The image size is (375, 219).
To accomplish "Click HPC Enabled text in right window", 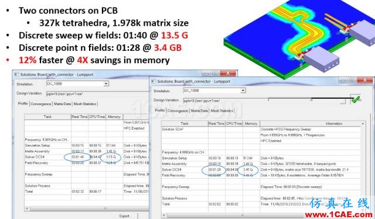I will 271,141.
